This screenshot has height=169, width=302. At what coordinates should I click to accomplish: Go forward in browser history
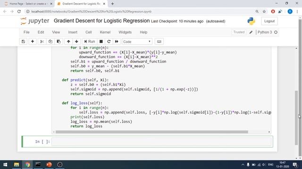12,11
